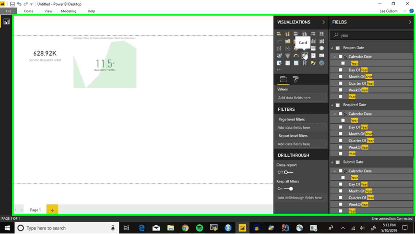Collapse Calendar Date hierarchy under Required Date
The width and height of the screenshot is (416, 234).
tap(334, 114)
